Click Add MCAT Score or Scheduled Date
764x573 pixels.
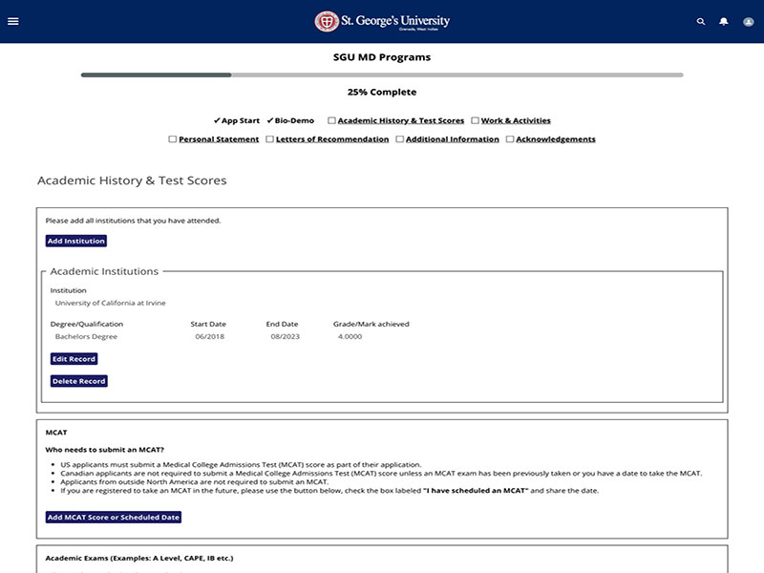[114, 517]
